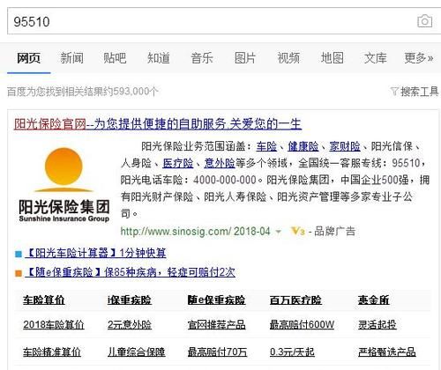This screenshot has width=441, height=370.
Task: Select the 网页 tab
Action: tap(28, 58)
